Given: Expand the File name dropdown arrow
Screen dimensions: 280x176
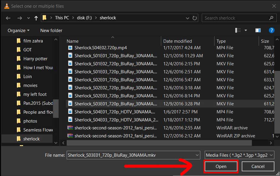Looking at the screenshot, I should pyautogui.click(x=197, y=155).
